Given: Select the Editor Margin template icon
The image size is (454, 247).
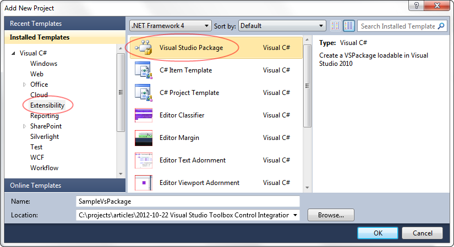Looking at the screenshot, I should pyautogui.click(x=144, y=138).
